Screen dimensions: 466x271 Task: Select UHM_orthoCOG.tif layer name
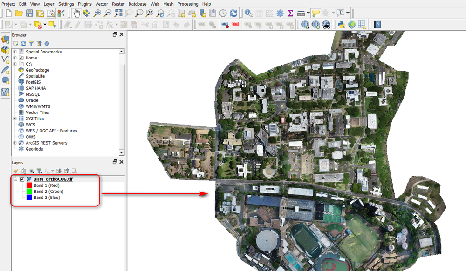[x=53, y=179]
